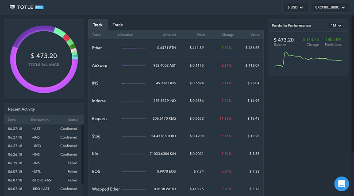
Task: Select the Ether token row name
Action: [x=97, y=48]
